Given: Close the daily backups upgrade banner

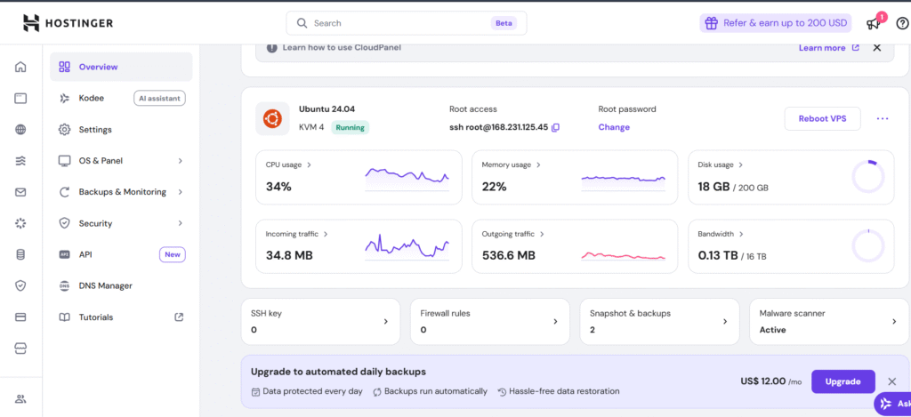Looking at the screenshot, I should 891,381.
